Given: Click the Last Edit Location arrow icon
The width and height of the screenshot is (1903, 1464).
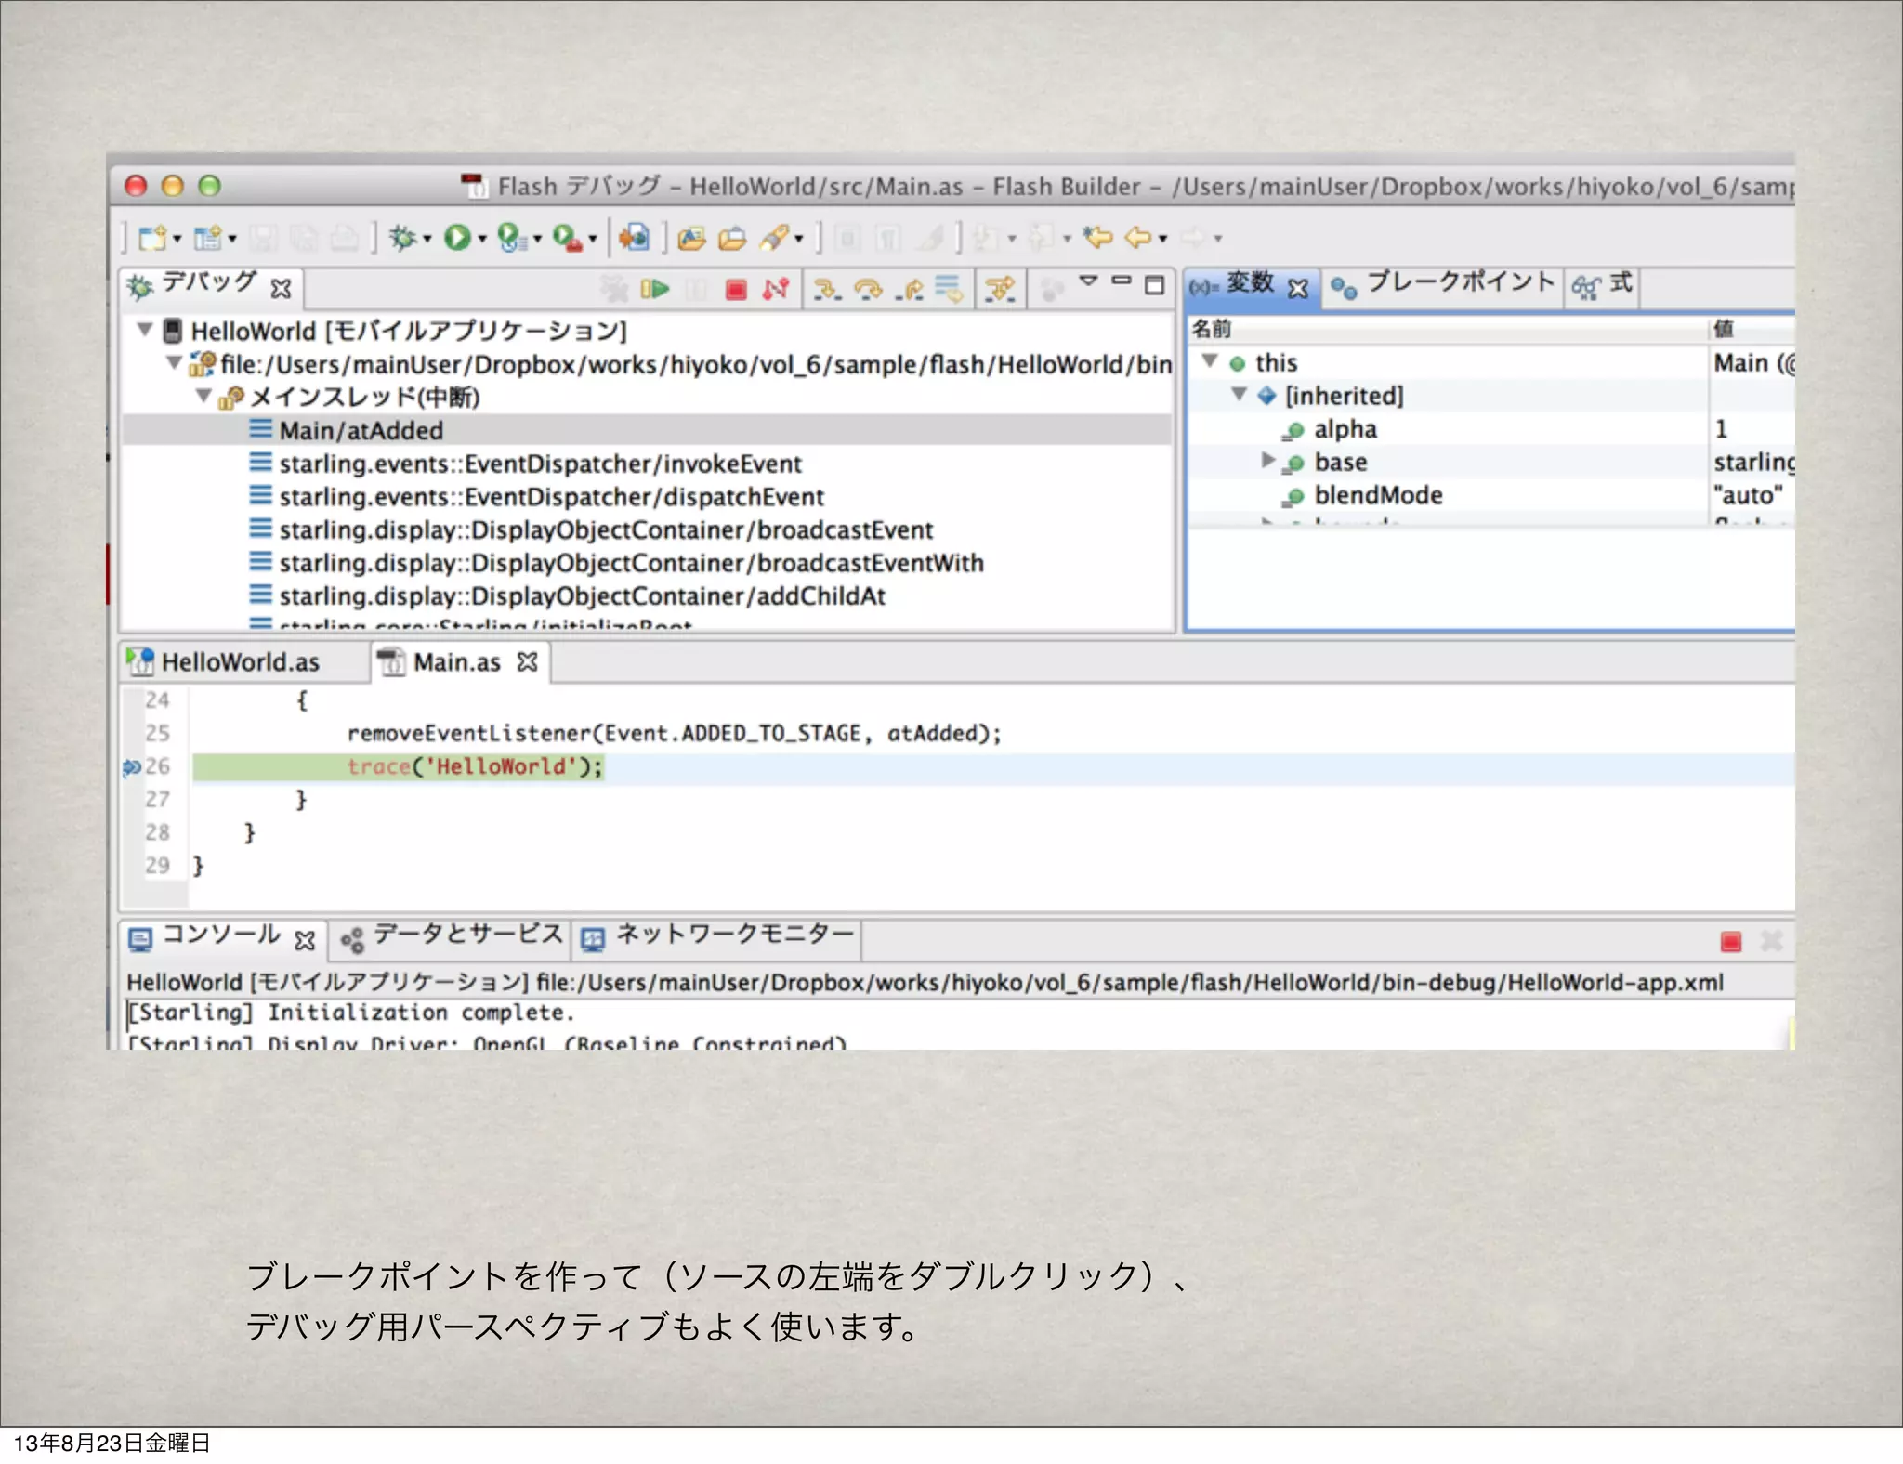Looking at the screenshot, I should click(x=1098, y=238).
